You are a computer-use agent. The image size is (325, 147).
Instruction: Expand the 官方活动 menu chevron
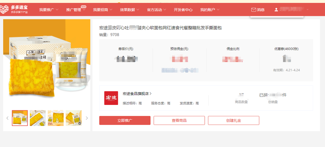pyautogui.click(x=165, y=10)
